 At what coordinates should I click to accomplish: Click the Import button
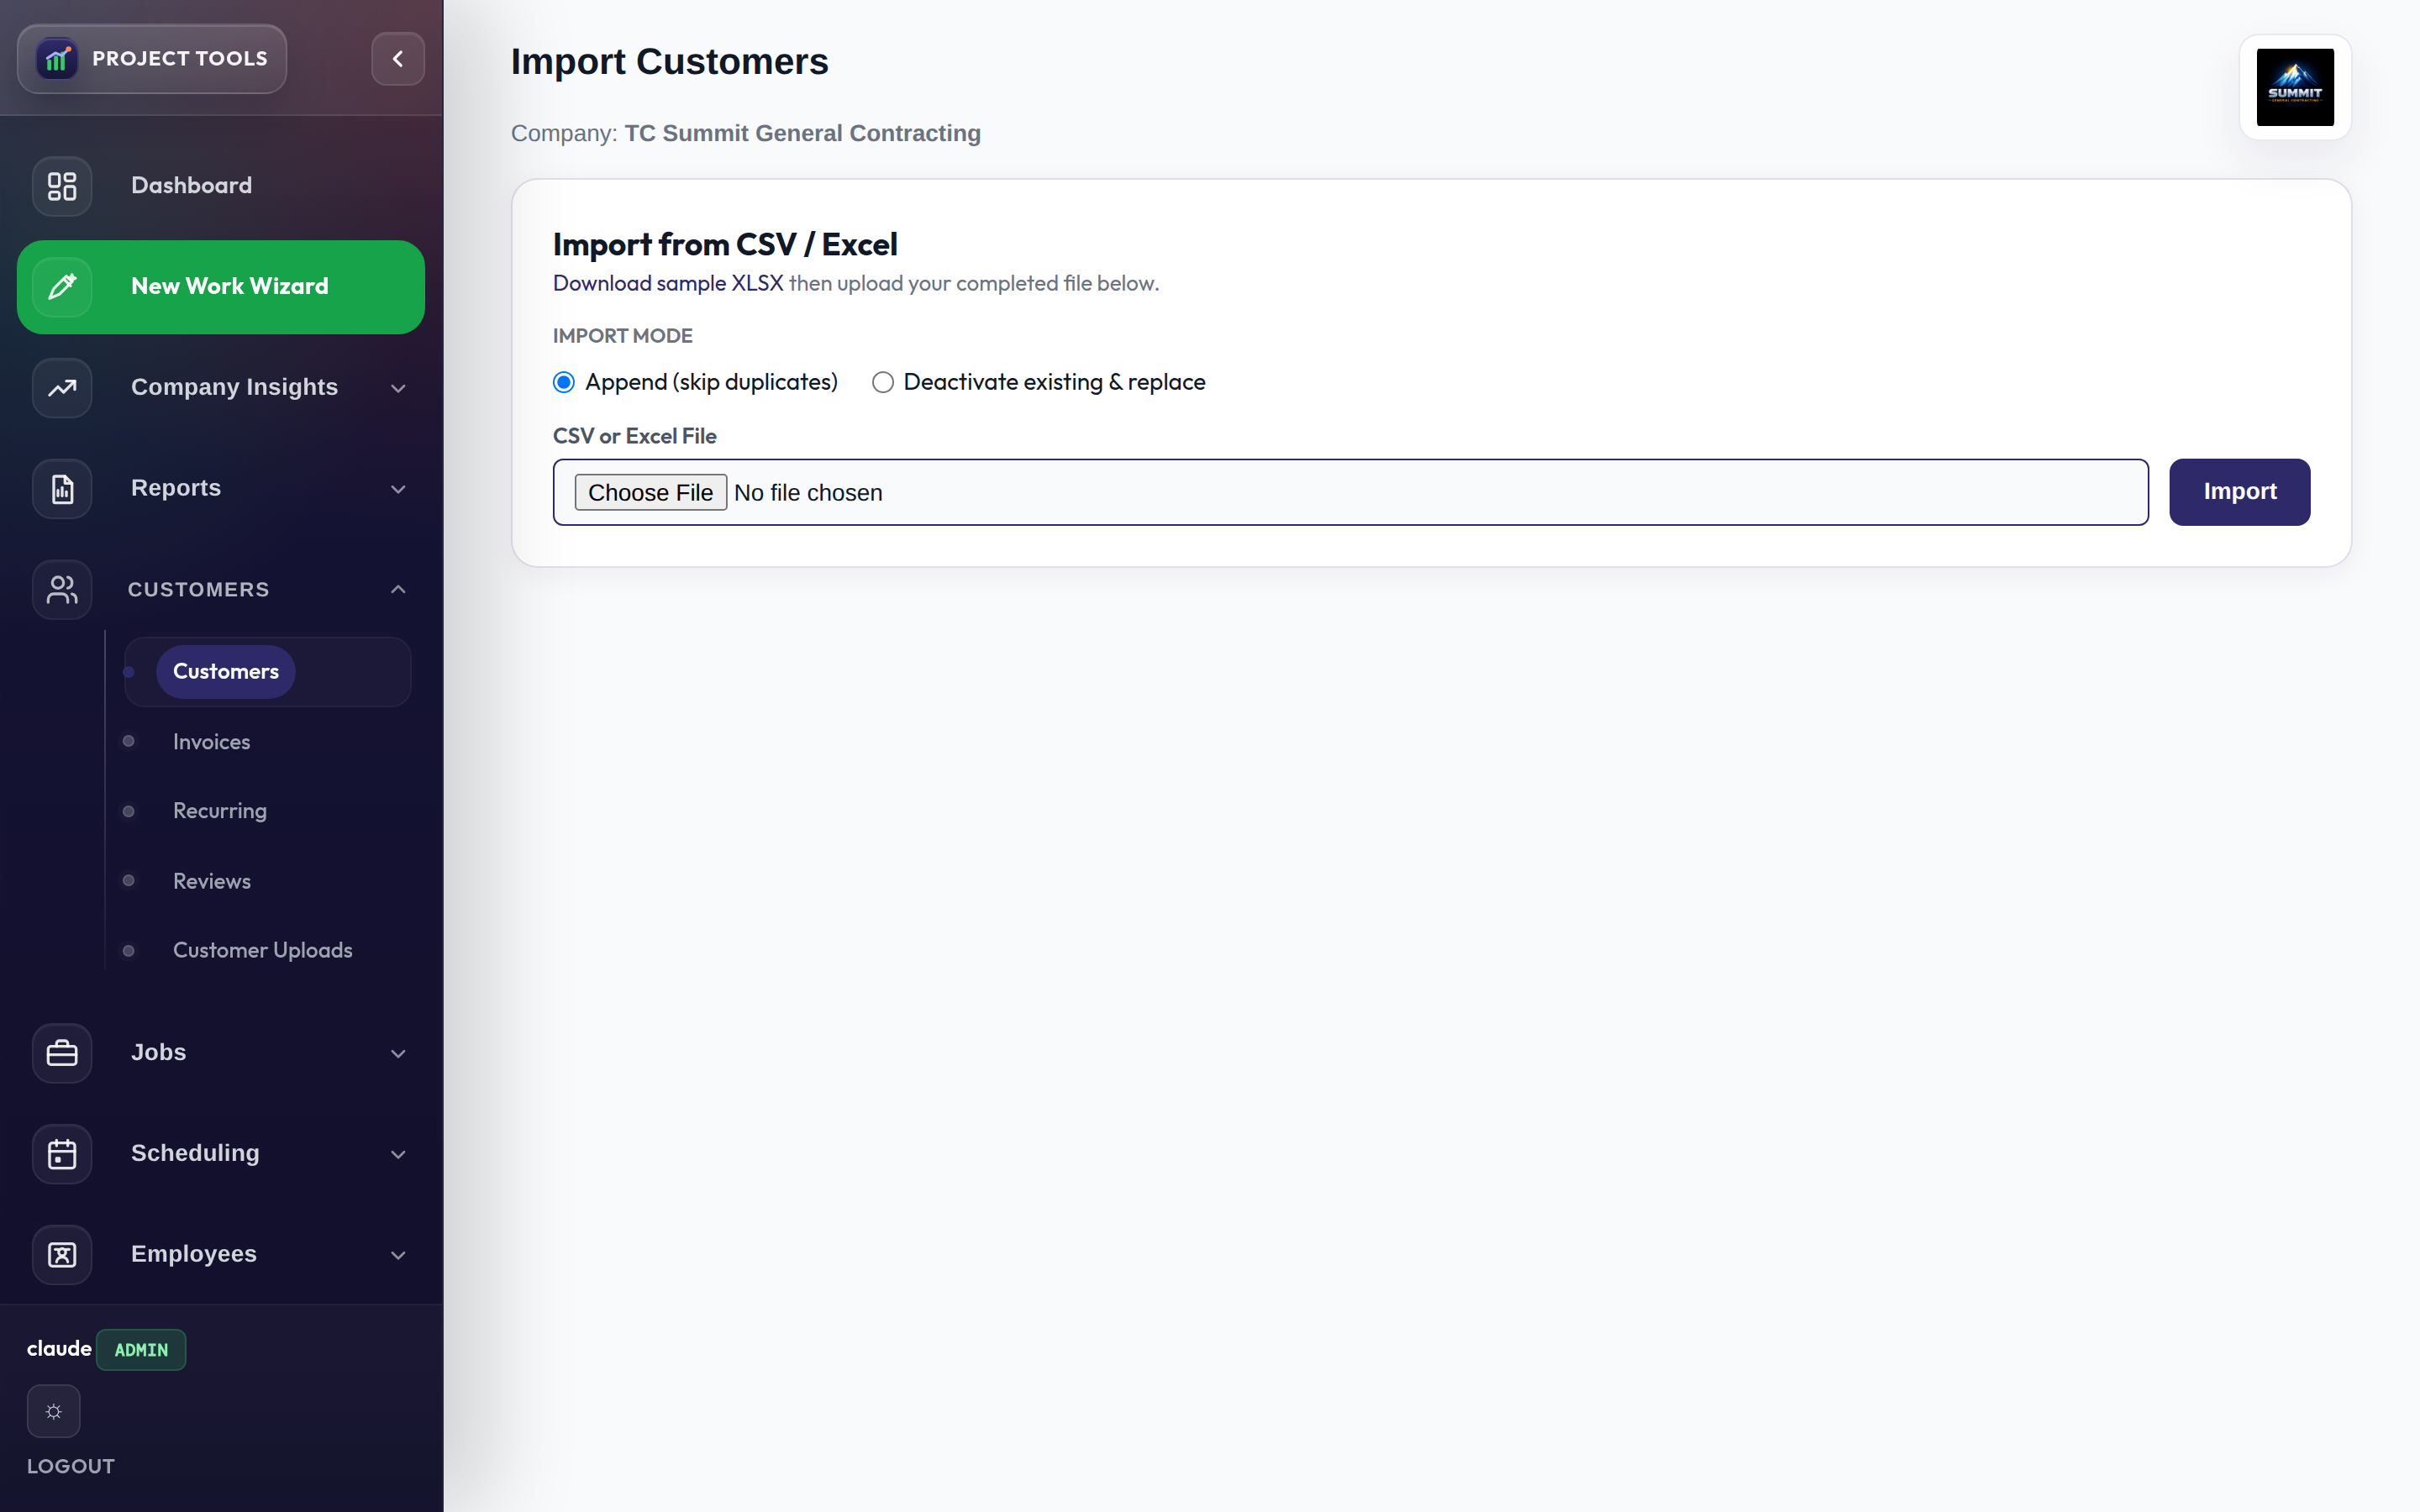pos(2239,492)
